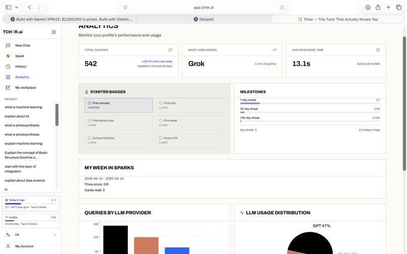Click the LLM Usage Distribution activity icon
The height and width of the screenshot is (254, 407).
pyautogui.click(x=242, y=213)
